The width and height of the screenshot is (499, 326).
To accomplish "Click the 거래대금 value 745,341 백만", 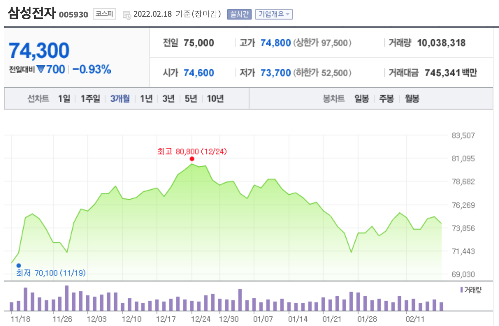I will pyautogui.click(x=451, y=73).
